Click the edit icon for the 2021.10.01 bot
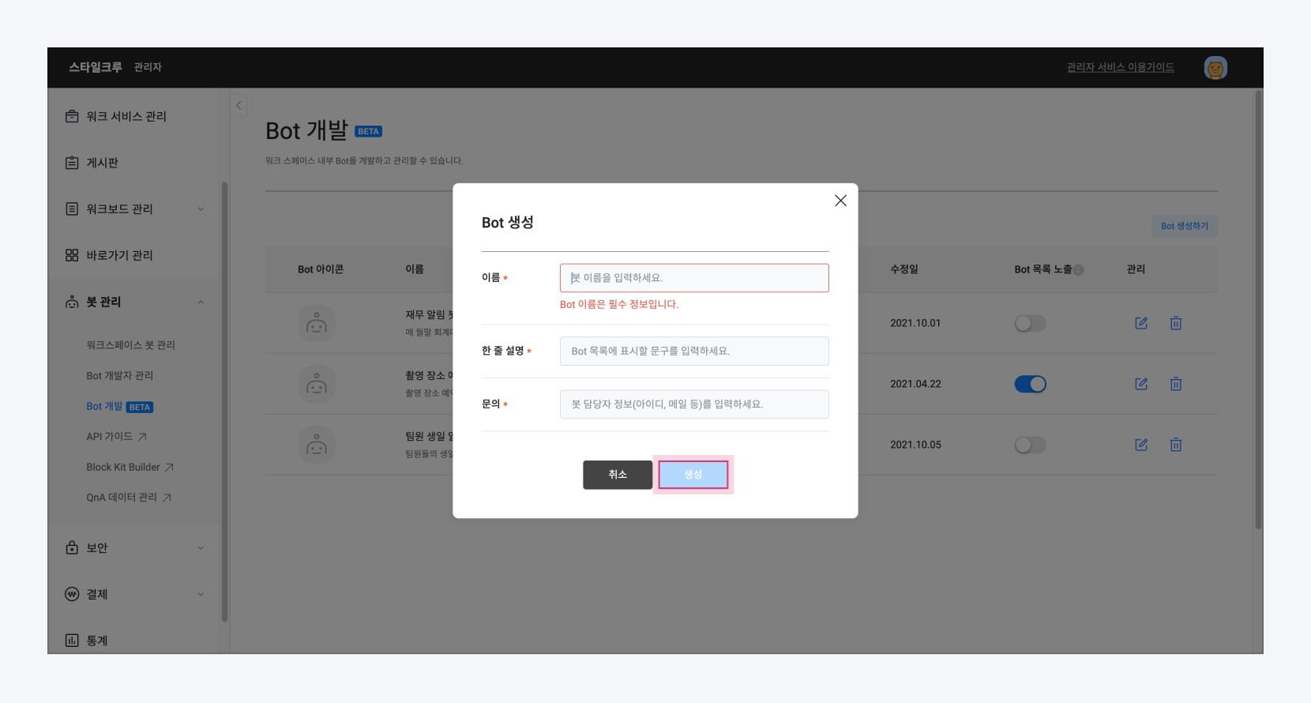The image size is (1311, 703). 1141,323
